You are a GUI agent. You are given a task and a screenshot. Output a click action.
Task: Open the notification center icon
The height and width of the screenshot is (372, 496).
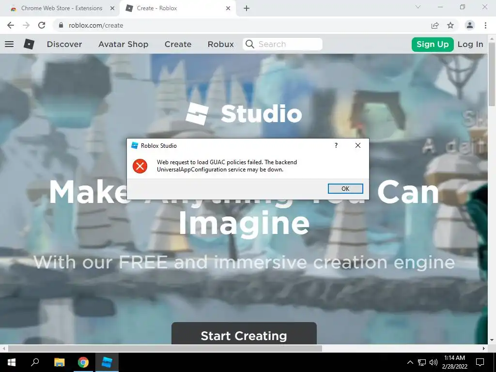tap(480, 362)
